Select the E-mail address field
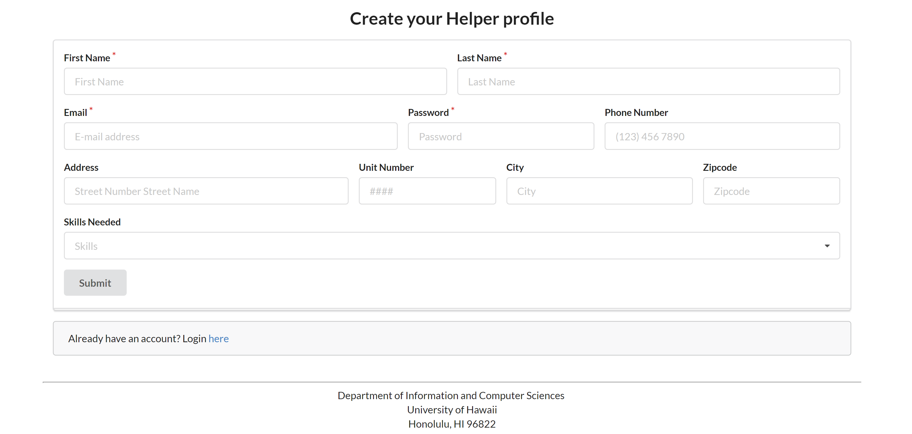Image resolution: width=912 pixels, height=434 pixels. [x=230, y=136]
